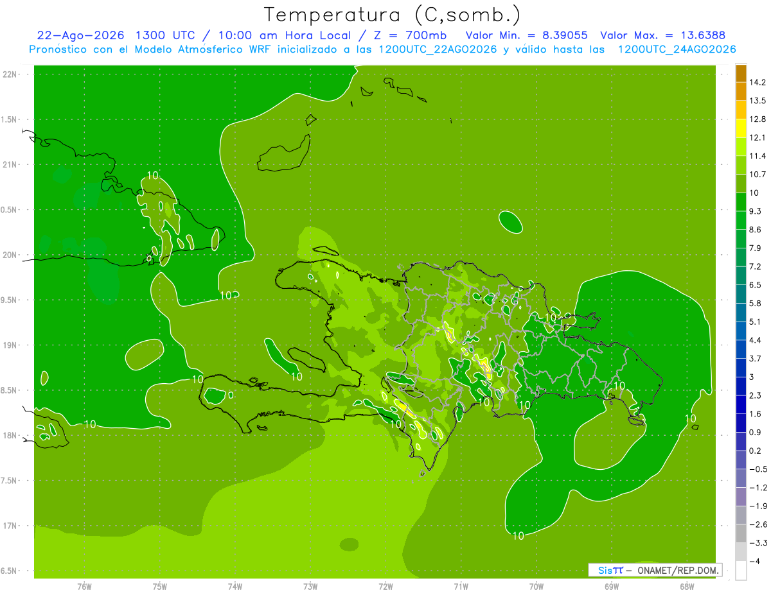
Task: Click the '72W' longitude axis label
Action: [x=385, y=587]
